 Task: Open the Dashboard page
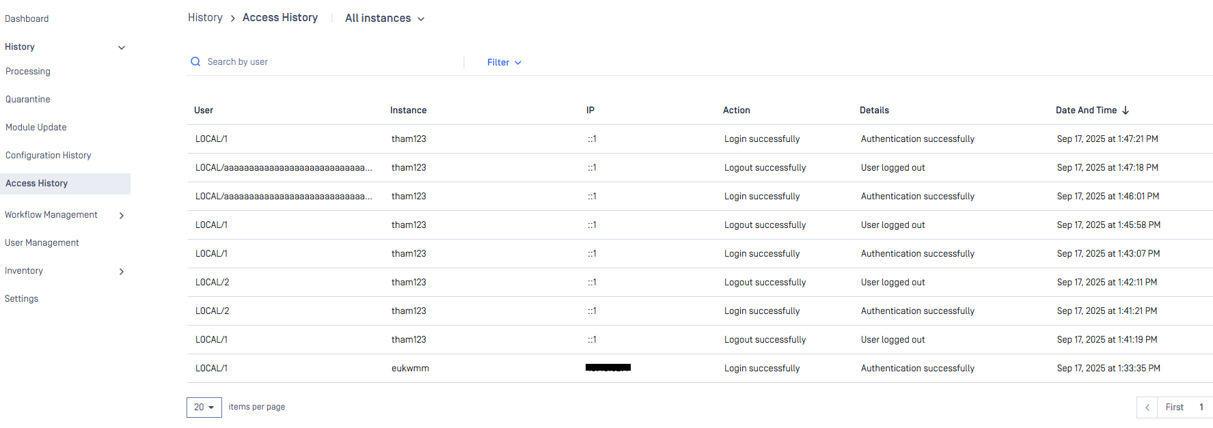[x=27, y=19]
